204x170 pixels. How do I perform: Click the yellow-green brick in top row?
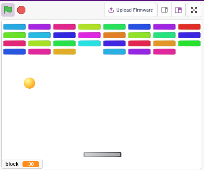pos(89,27)
